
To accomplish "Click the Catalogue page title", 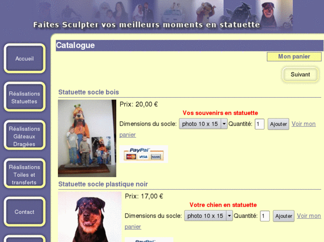I will (75, 45).
